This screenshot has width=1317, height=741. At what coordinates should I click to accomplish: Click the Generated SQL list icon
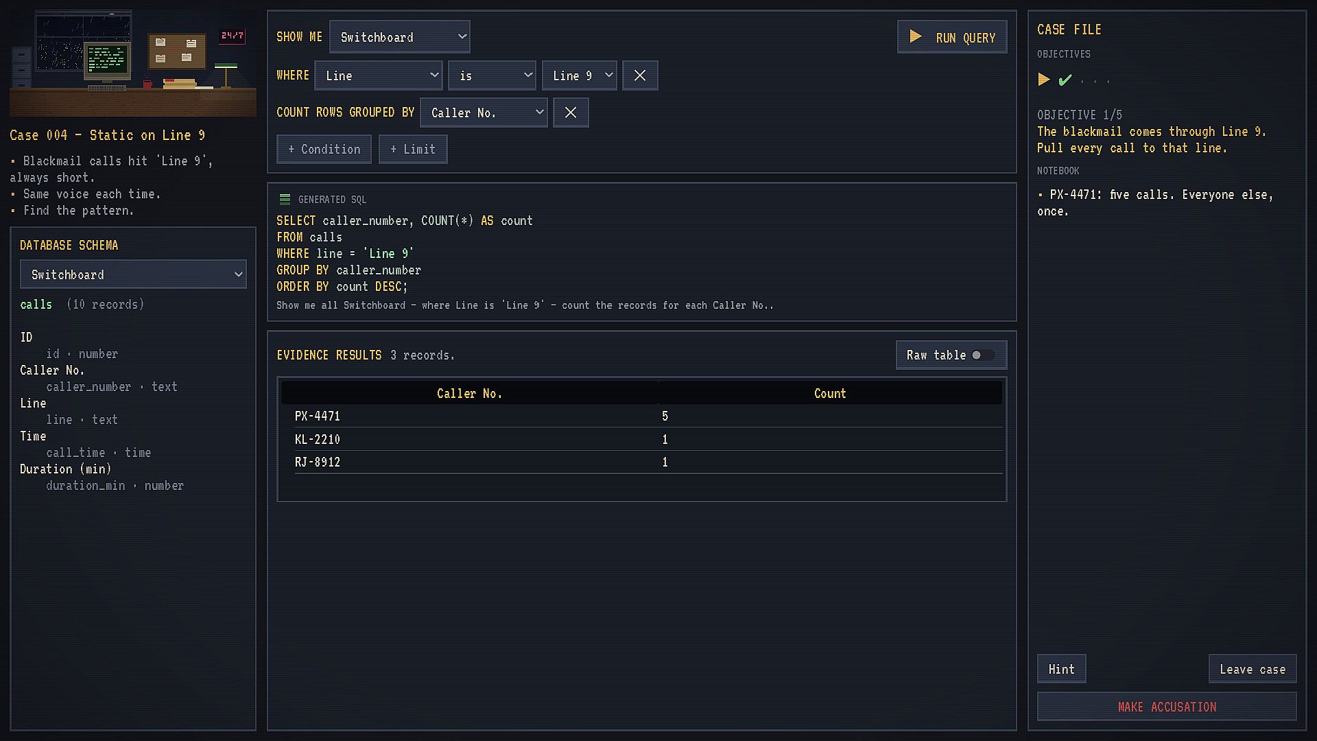click(285, 200)
